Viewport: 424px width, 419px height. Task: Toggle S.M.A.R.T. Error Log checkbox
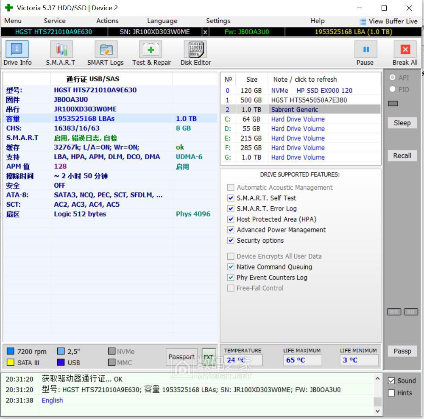coord(231,208)
